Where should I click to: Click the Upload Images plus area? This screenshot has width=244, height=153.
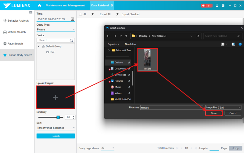56,97
